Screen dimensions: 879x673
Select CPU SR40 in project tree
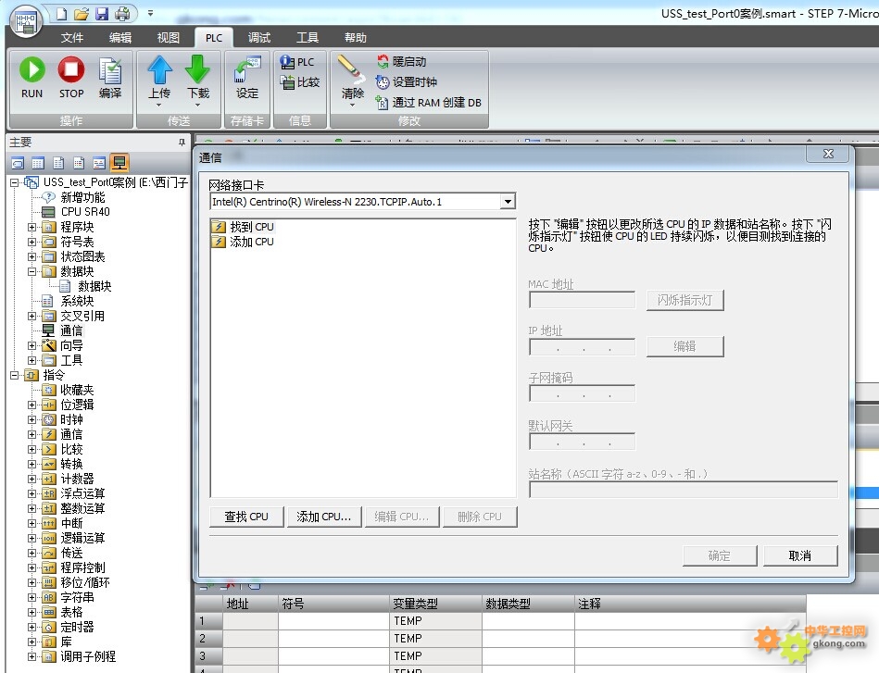(x=85, y=212)
